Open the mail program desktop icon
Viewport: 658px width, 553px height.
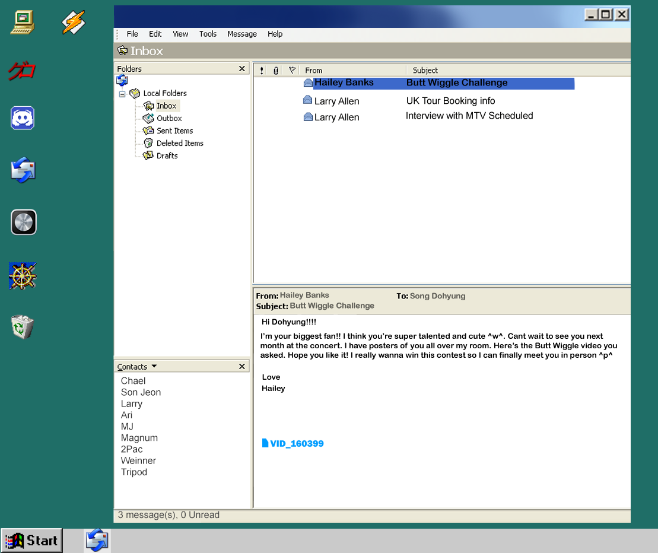[x=23, y=170]
